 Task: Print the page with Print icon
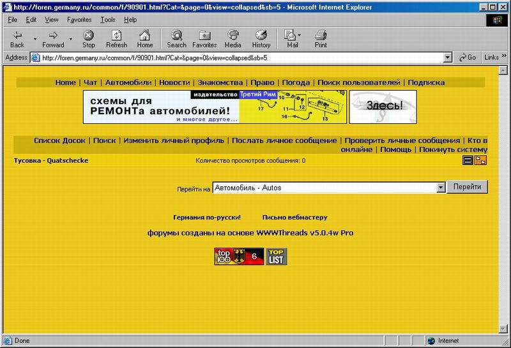(x=321, y=39)
